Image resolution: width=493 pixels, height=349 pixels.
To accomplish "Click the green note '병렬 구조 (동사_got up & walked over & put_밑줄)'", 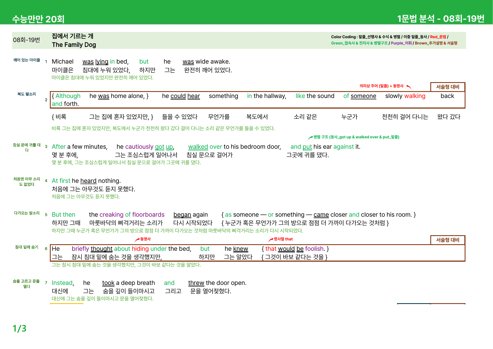I will click(x=356, y=137).
